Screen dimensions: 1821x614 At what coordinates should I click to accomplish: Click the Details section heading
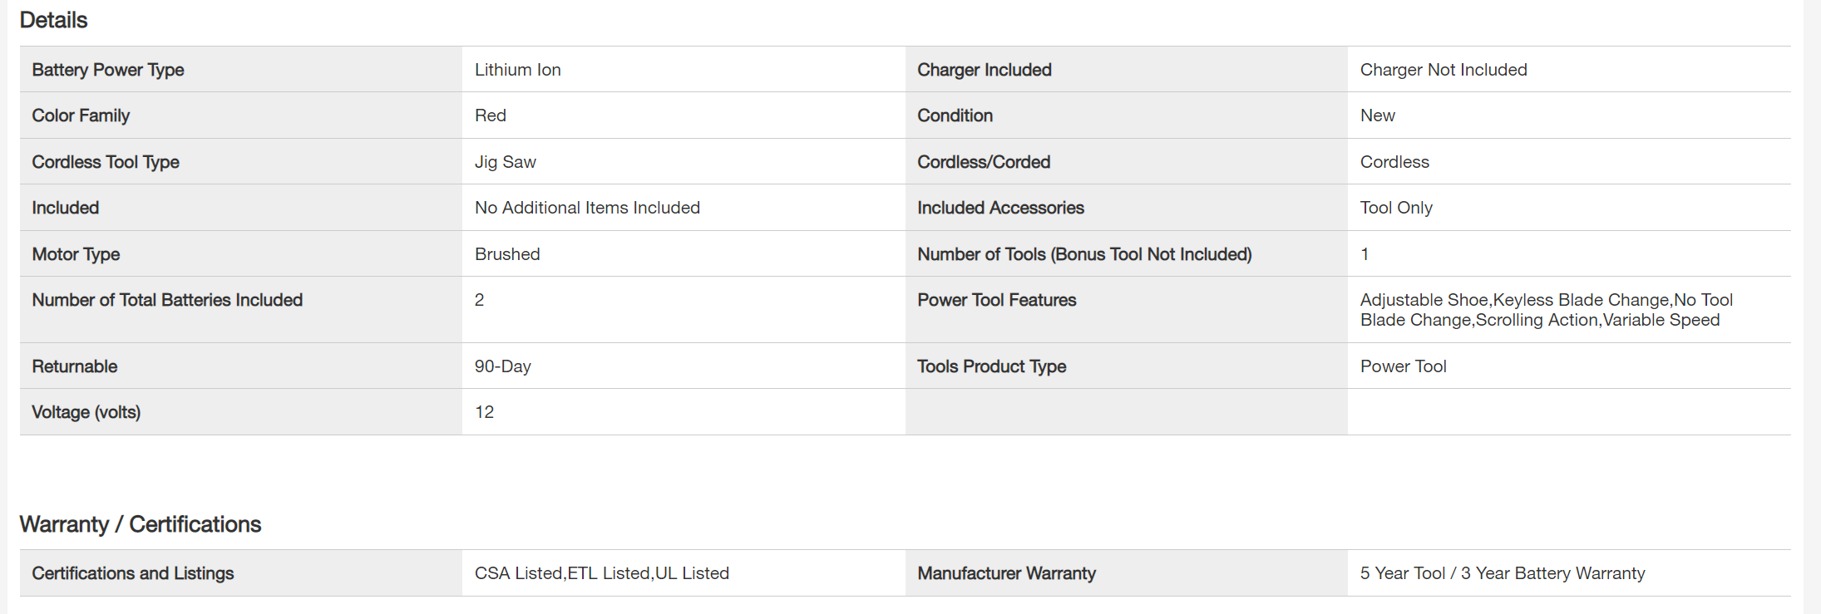(x=53, y=20)
